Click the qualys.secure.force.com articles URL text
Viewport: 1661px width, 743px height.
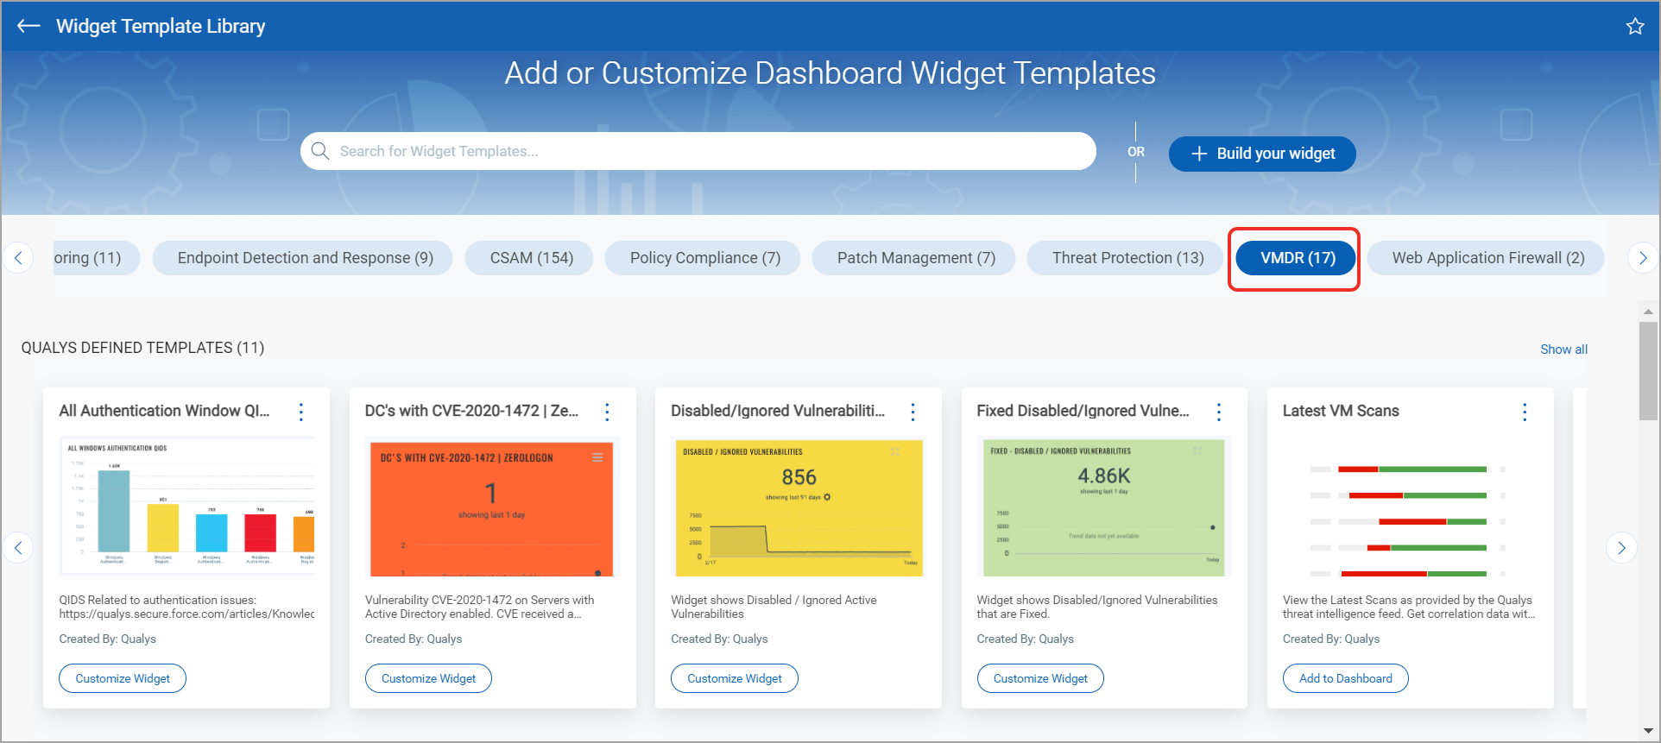point(186,614)
